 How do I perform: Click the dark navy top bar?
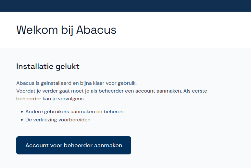(125, 6)
